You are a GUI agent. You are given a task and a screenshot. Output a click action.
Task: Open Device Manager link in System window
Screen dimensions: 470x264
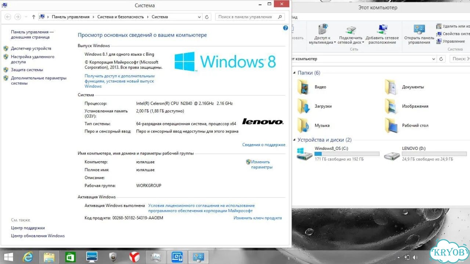coord(31,48)
